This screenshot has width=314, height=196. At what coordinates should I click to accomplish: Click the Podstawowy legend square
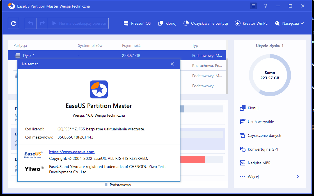tap(106, 185)
